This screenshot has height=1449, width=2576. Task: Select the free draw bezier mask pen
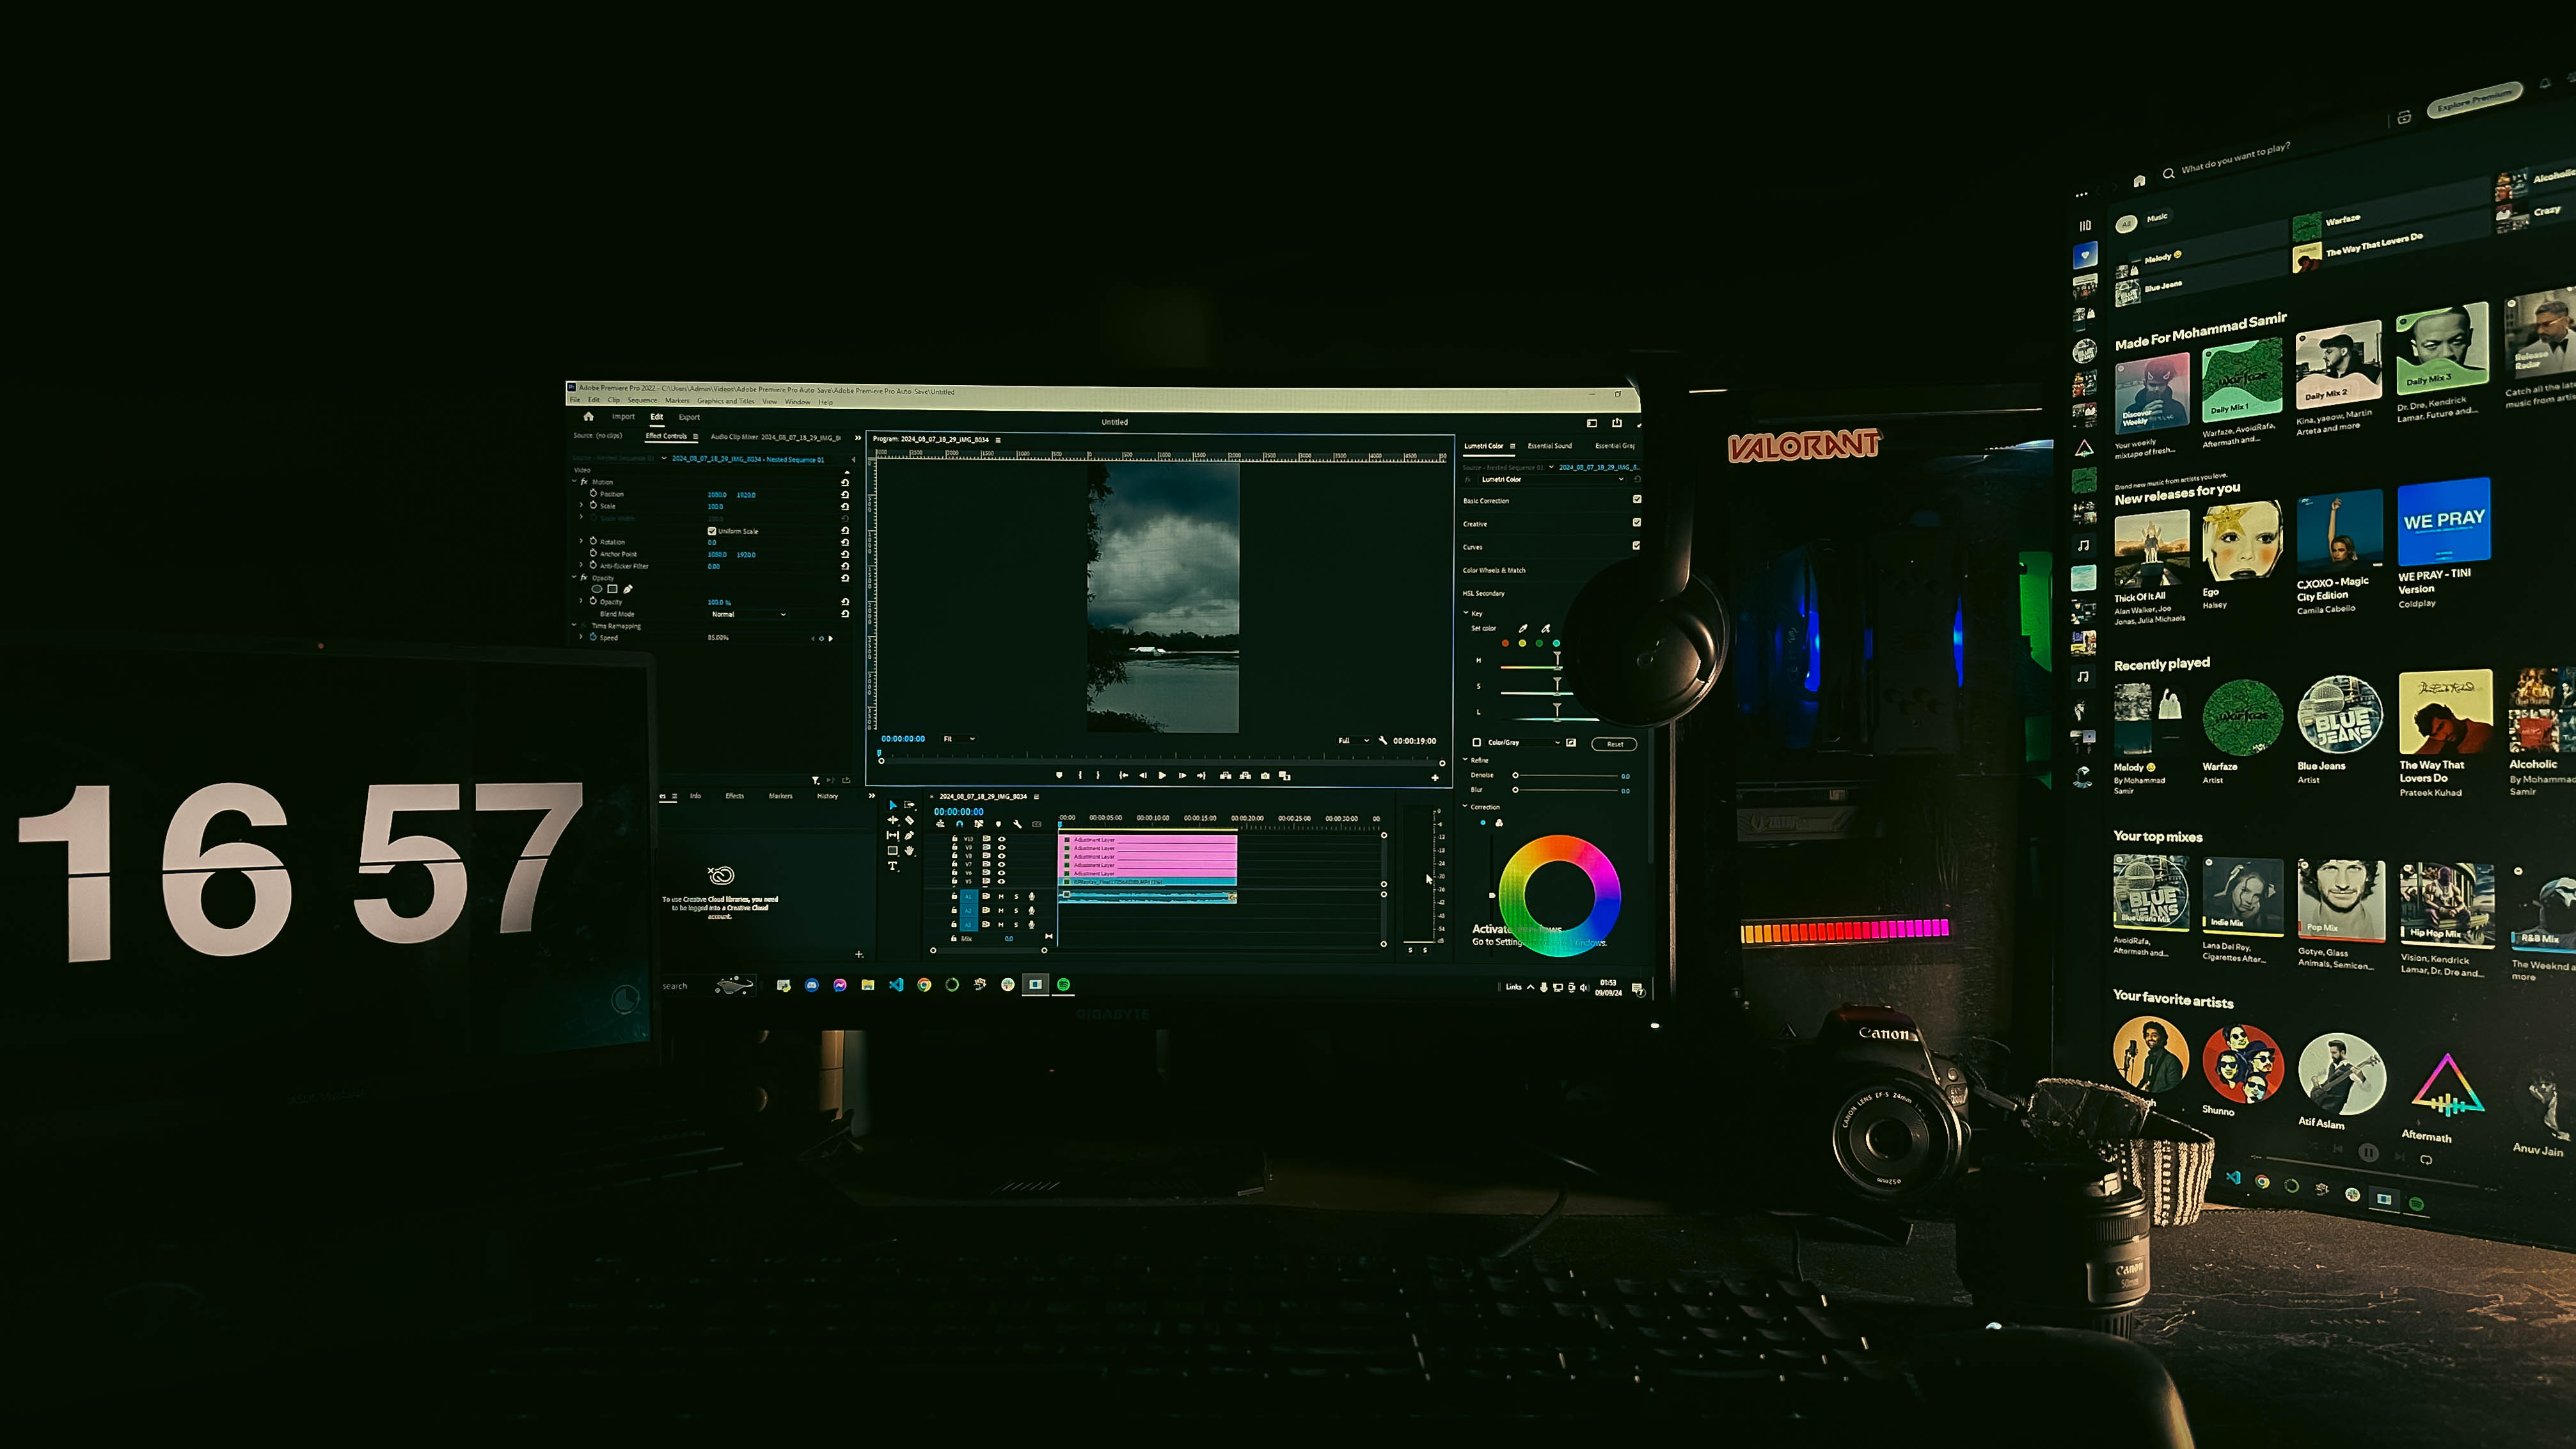(x=628, y=589)
